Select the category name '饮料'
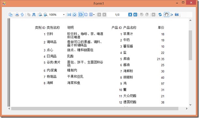 tap(50, 34)
